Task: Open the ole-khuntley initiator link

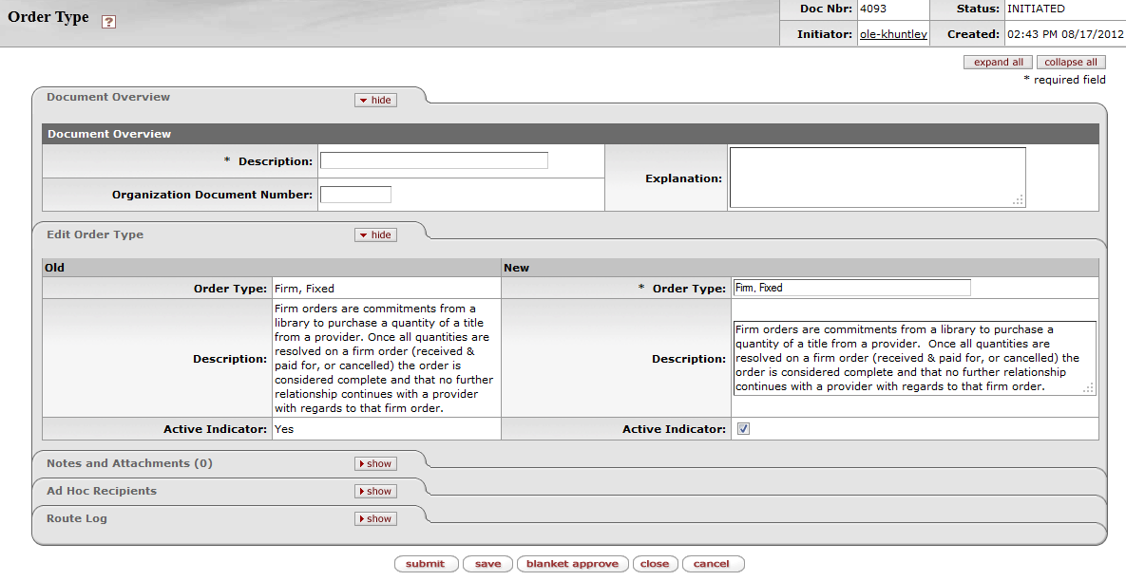Action: [892, 34]
